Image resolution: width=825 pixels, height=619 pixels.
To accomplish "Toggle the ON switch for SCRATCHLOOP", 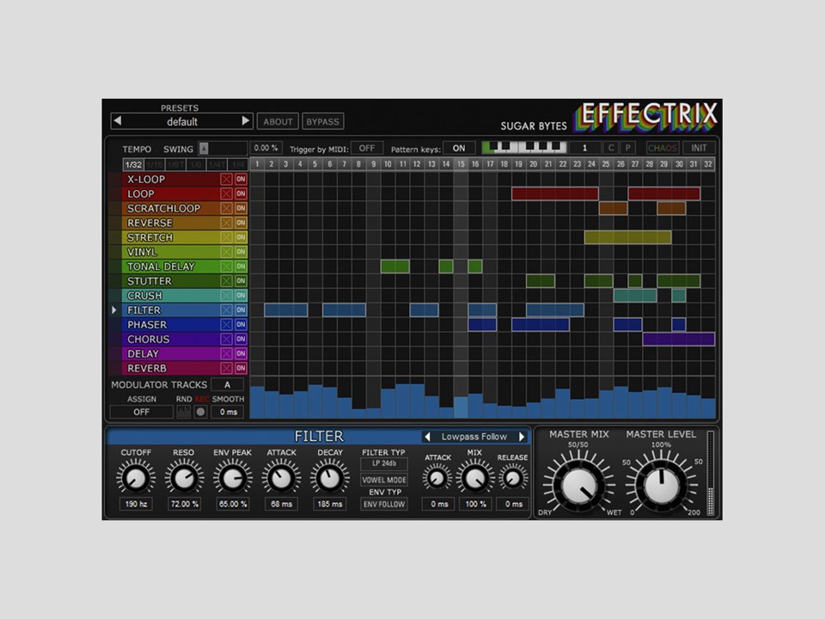I will [x=241, y=208].
